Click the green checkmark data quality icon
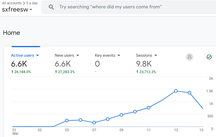Screen dimensions: 216x137 (x=209, y=57)
